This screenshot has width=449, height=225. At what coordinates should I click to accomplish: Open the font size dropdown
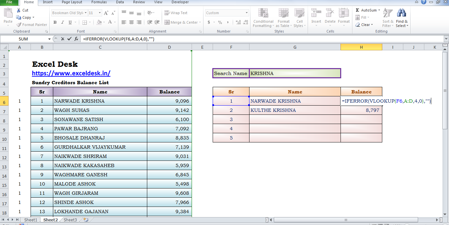(x=100, y=13)
